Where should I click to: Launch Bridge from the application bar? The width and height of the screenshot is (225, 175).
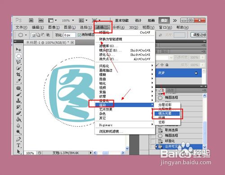point(31,20)
